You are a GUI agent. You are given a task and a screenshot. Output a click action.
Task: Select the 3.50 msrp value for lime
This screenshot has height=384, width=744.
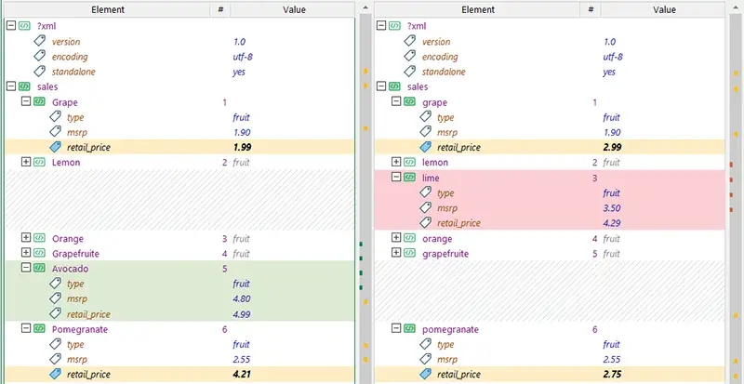pyautogui.click(x=612, y=208)
